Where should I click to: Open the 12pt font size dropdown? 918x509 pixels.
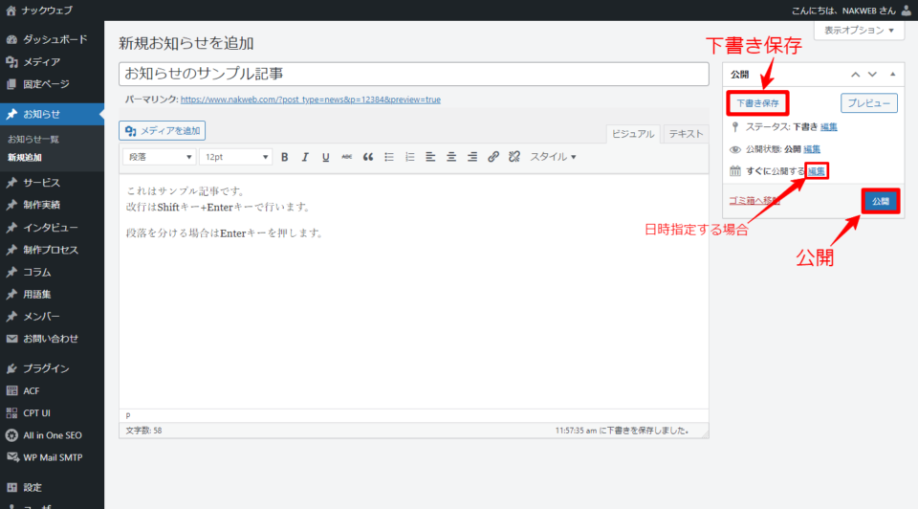[234, 157]
